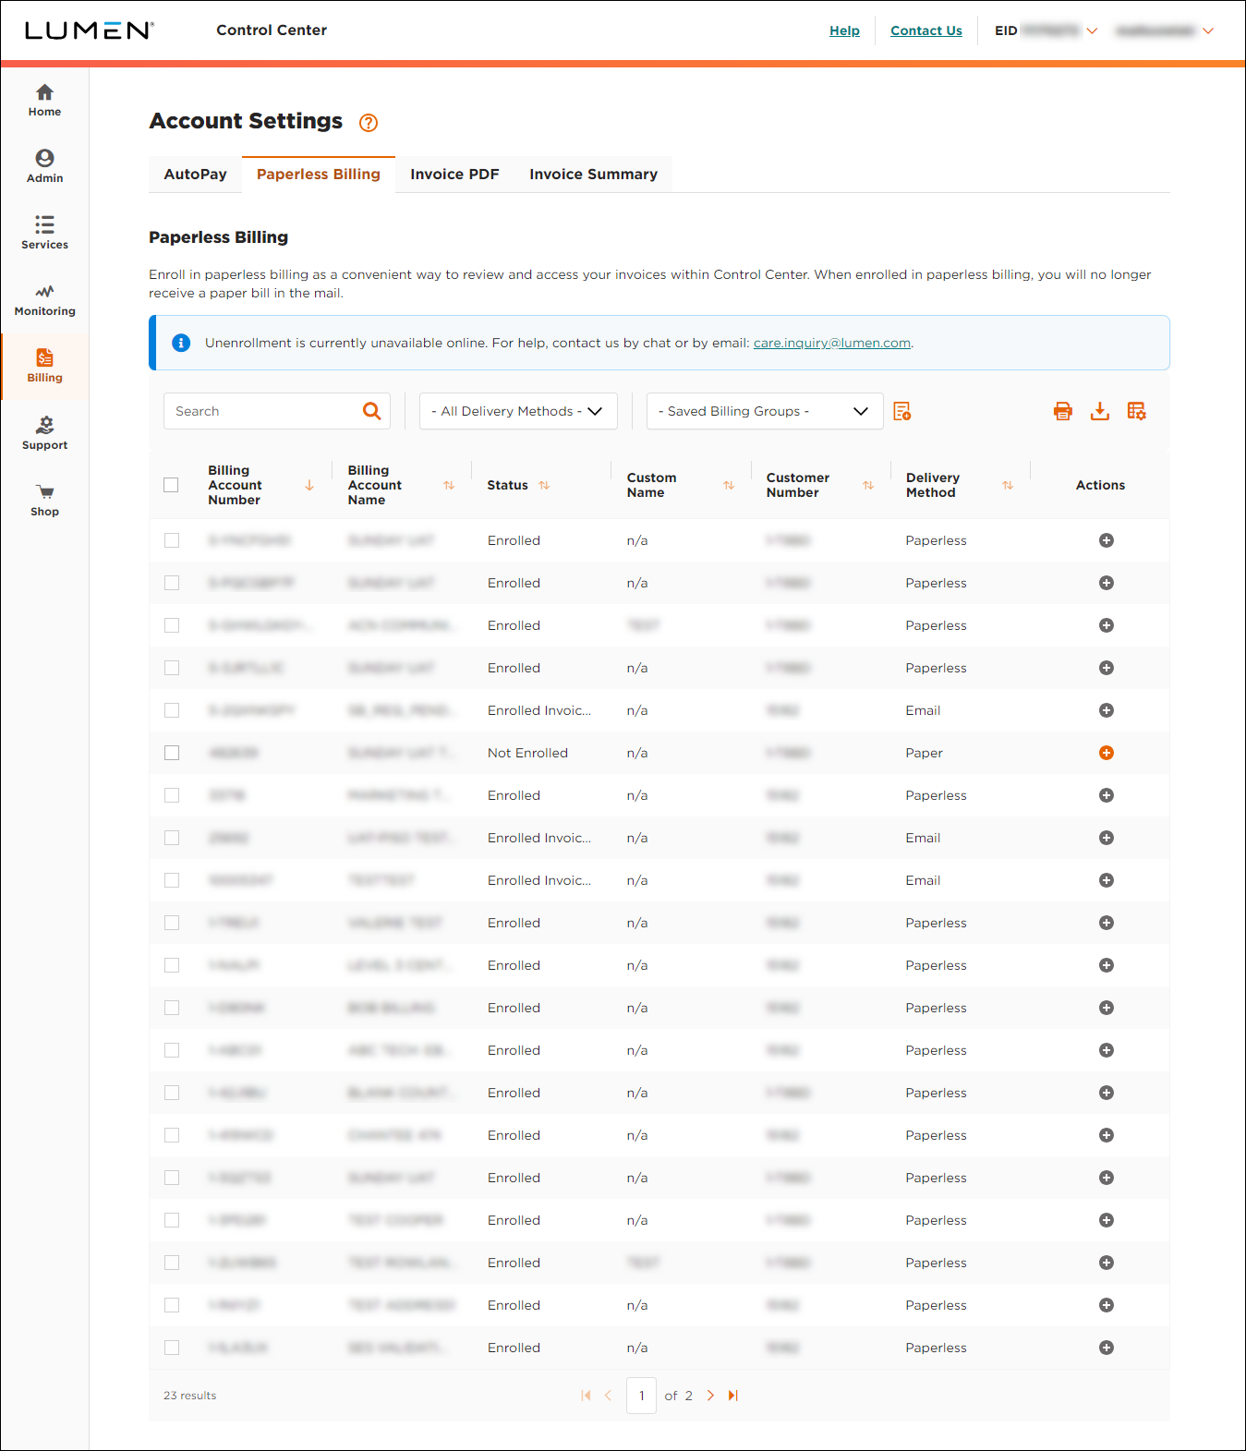The image size is (1246, 1451).
Task: Check the second Email delivery row's checkbox
Action: pyautogui.click(x=172, y=838)
